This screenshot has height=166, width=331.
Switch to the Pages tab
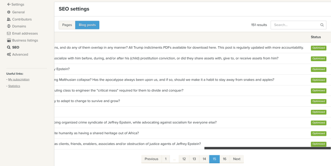click(67, 25)
